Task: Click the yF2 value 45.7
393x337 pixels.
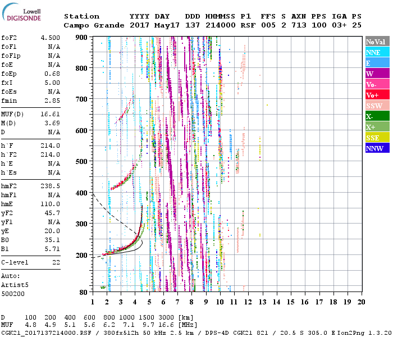Action: [52, 213]
